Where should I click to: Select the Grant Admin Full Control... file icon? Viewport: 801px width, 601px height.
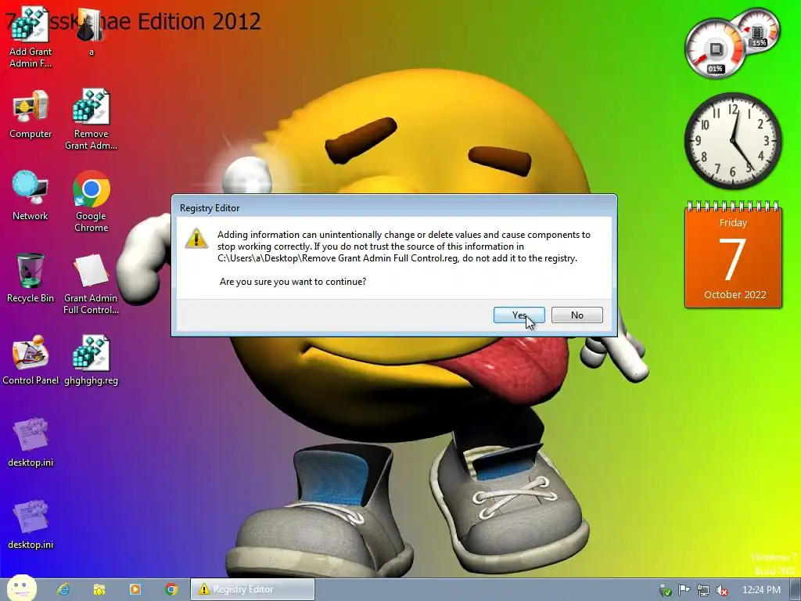click(x=91, y=283)
